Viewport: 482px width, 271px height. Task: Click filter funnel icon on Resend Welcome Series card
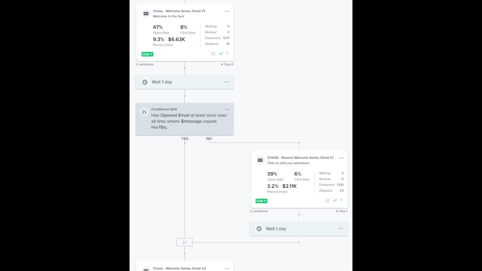pos(341,200)
